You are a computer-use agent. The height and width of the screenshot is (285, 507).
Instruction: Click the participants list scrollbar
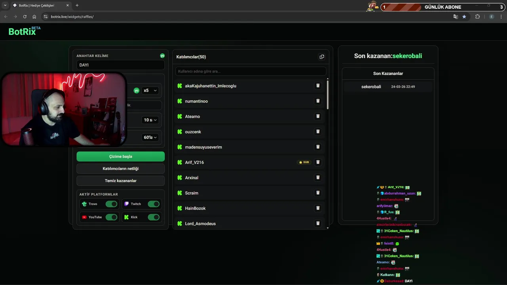click(327, 94)
